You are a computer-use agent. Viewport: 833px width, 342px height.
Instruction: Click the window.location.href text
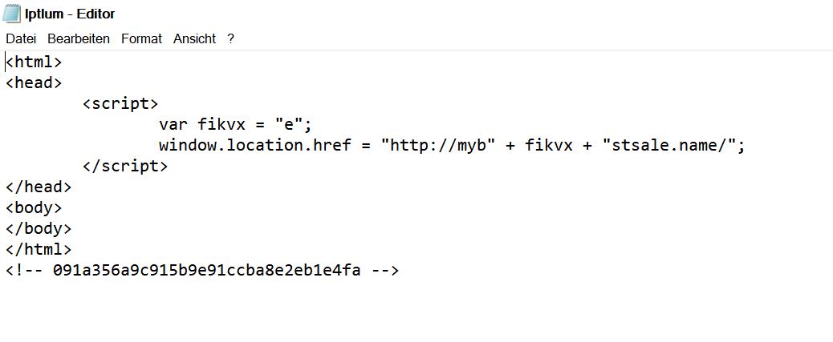click(254, 145)
